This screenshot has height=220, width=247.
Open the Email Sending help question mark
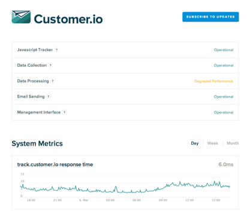click(49, 97)
